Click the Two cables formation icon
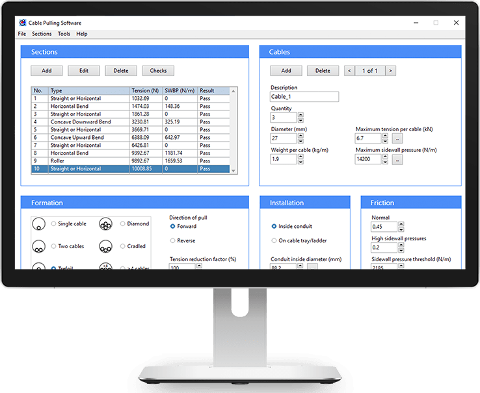Screen dimensions: 480x393 (x=39, y=247)
